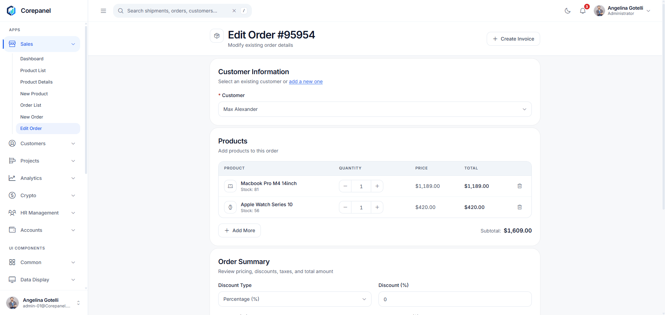Increase Macbook Pro quantity with plus
This screenshot has height=315, width=665.
pyautogui.click(x=377, y=186)
